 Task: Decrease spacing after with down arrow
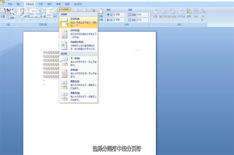(148, 21)
